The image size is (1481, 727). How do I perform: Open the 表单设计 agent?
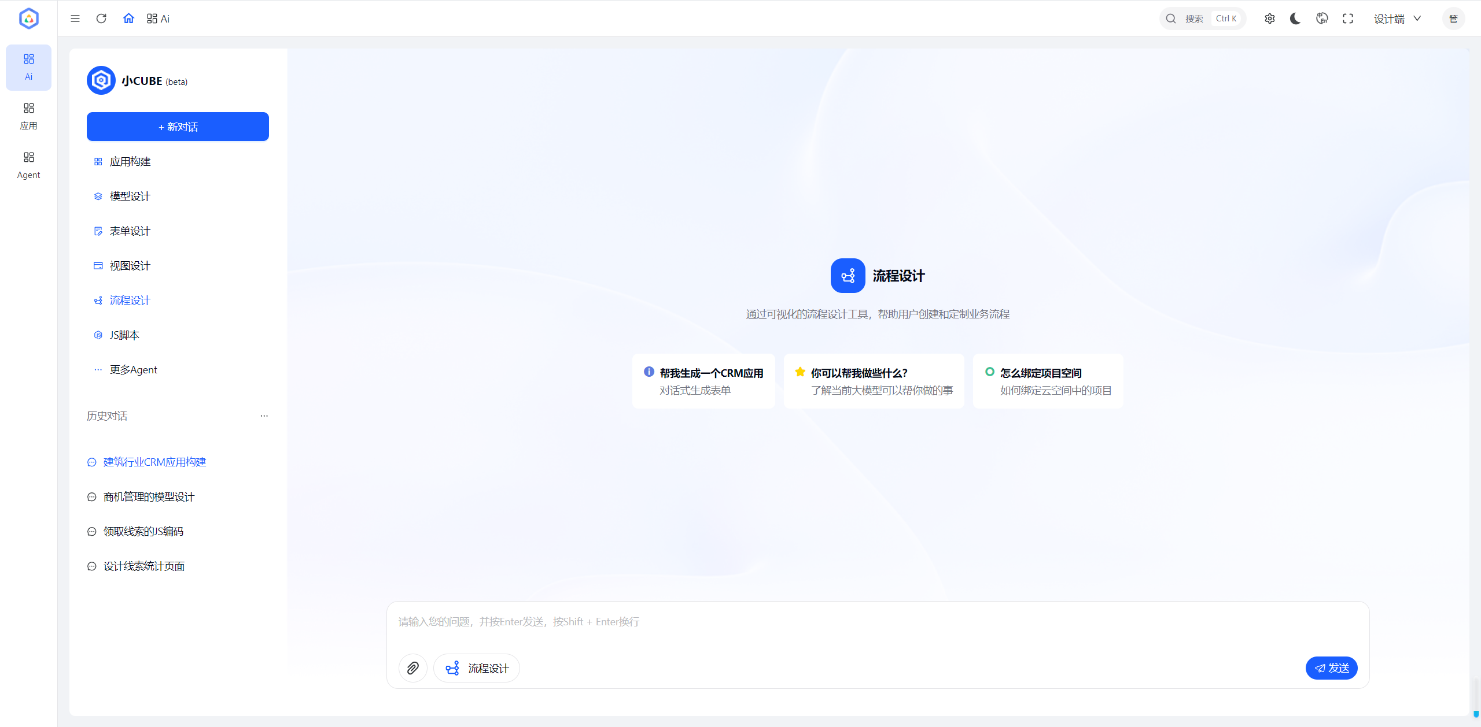pyautogui.click(x=128, y=231)
